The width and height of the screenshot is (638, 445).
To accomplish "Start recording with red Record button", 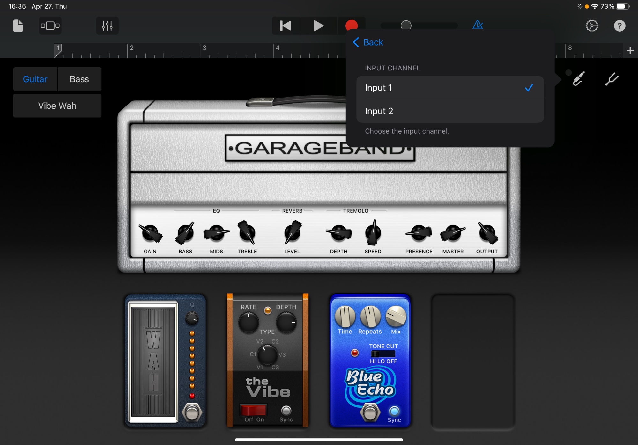I will (x=352, y=25).
